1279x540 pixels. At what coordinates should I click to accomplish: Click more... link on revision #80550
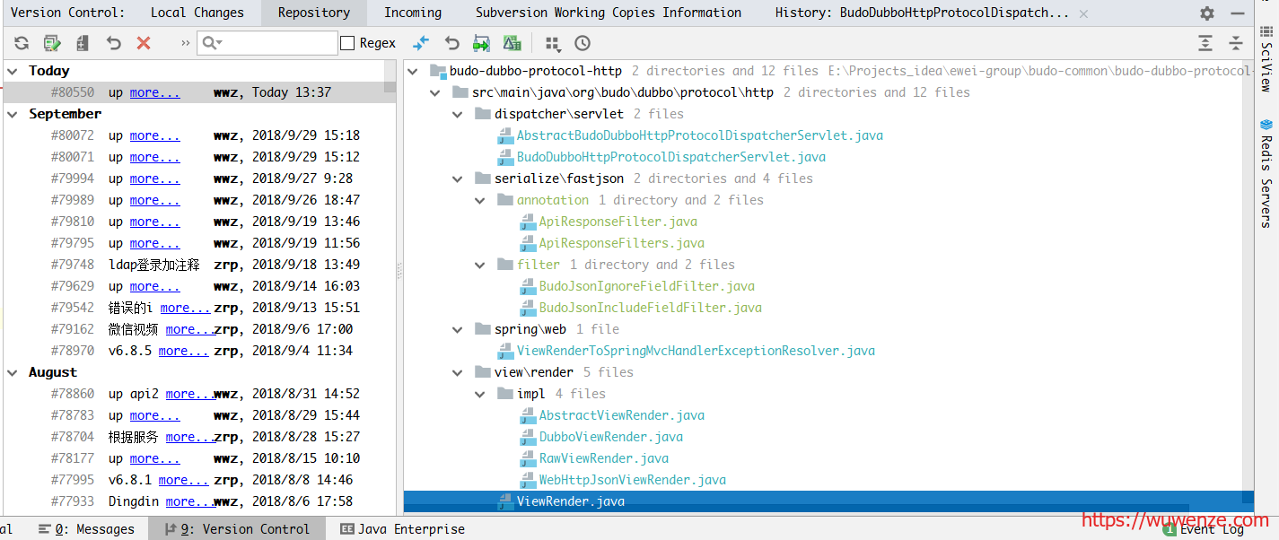coord(154,92)
